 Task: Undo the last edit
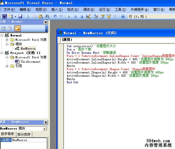point(55,16)
